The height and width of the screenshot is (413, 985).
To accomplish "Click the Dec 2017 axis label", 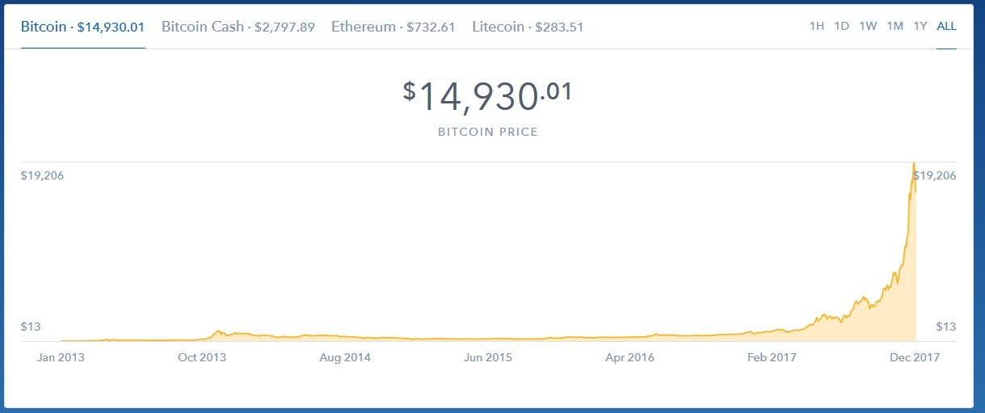I will point(914,356).
